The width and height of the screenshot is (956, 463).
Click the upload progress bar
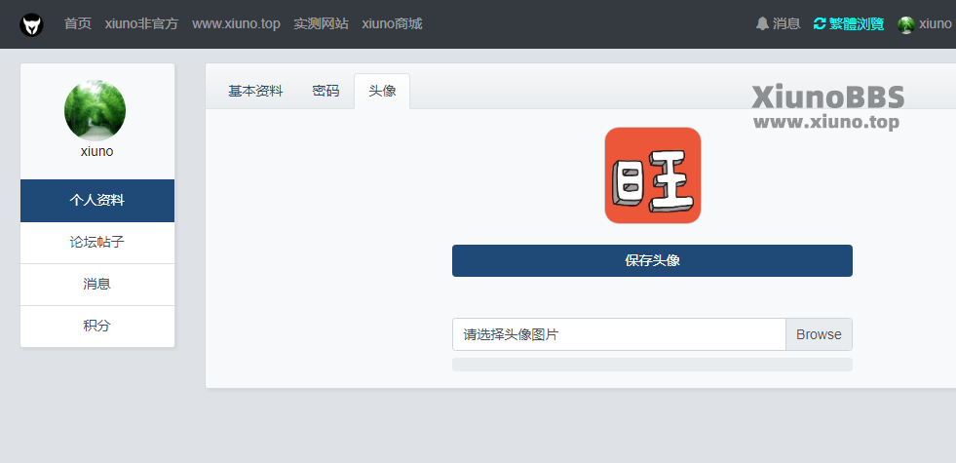tap(652, 365)
